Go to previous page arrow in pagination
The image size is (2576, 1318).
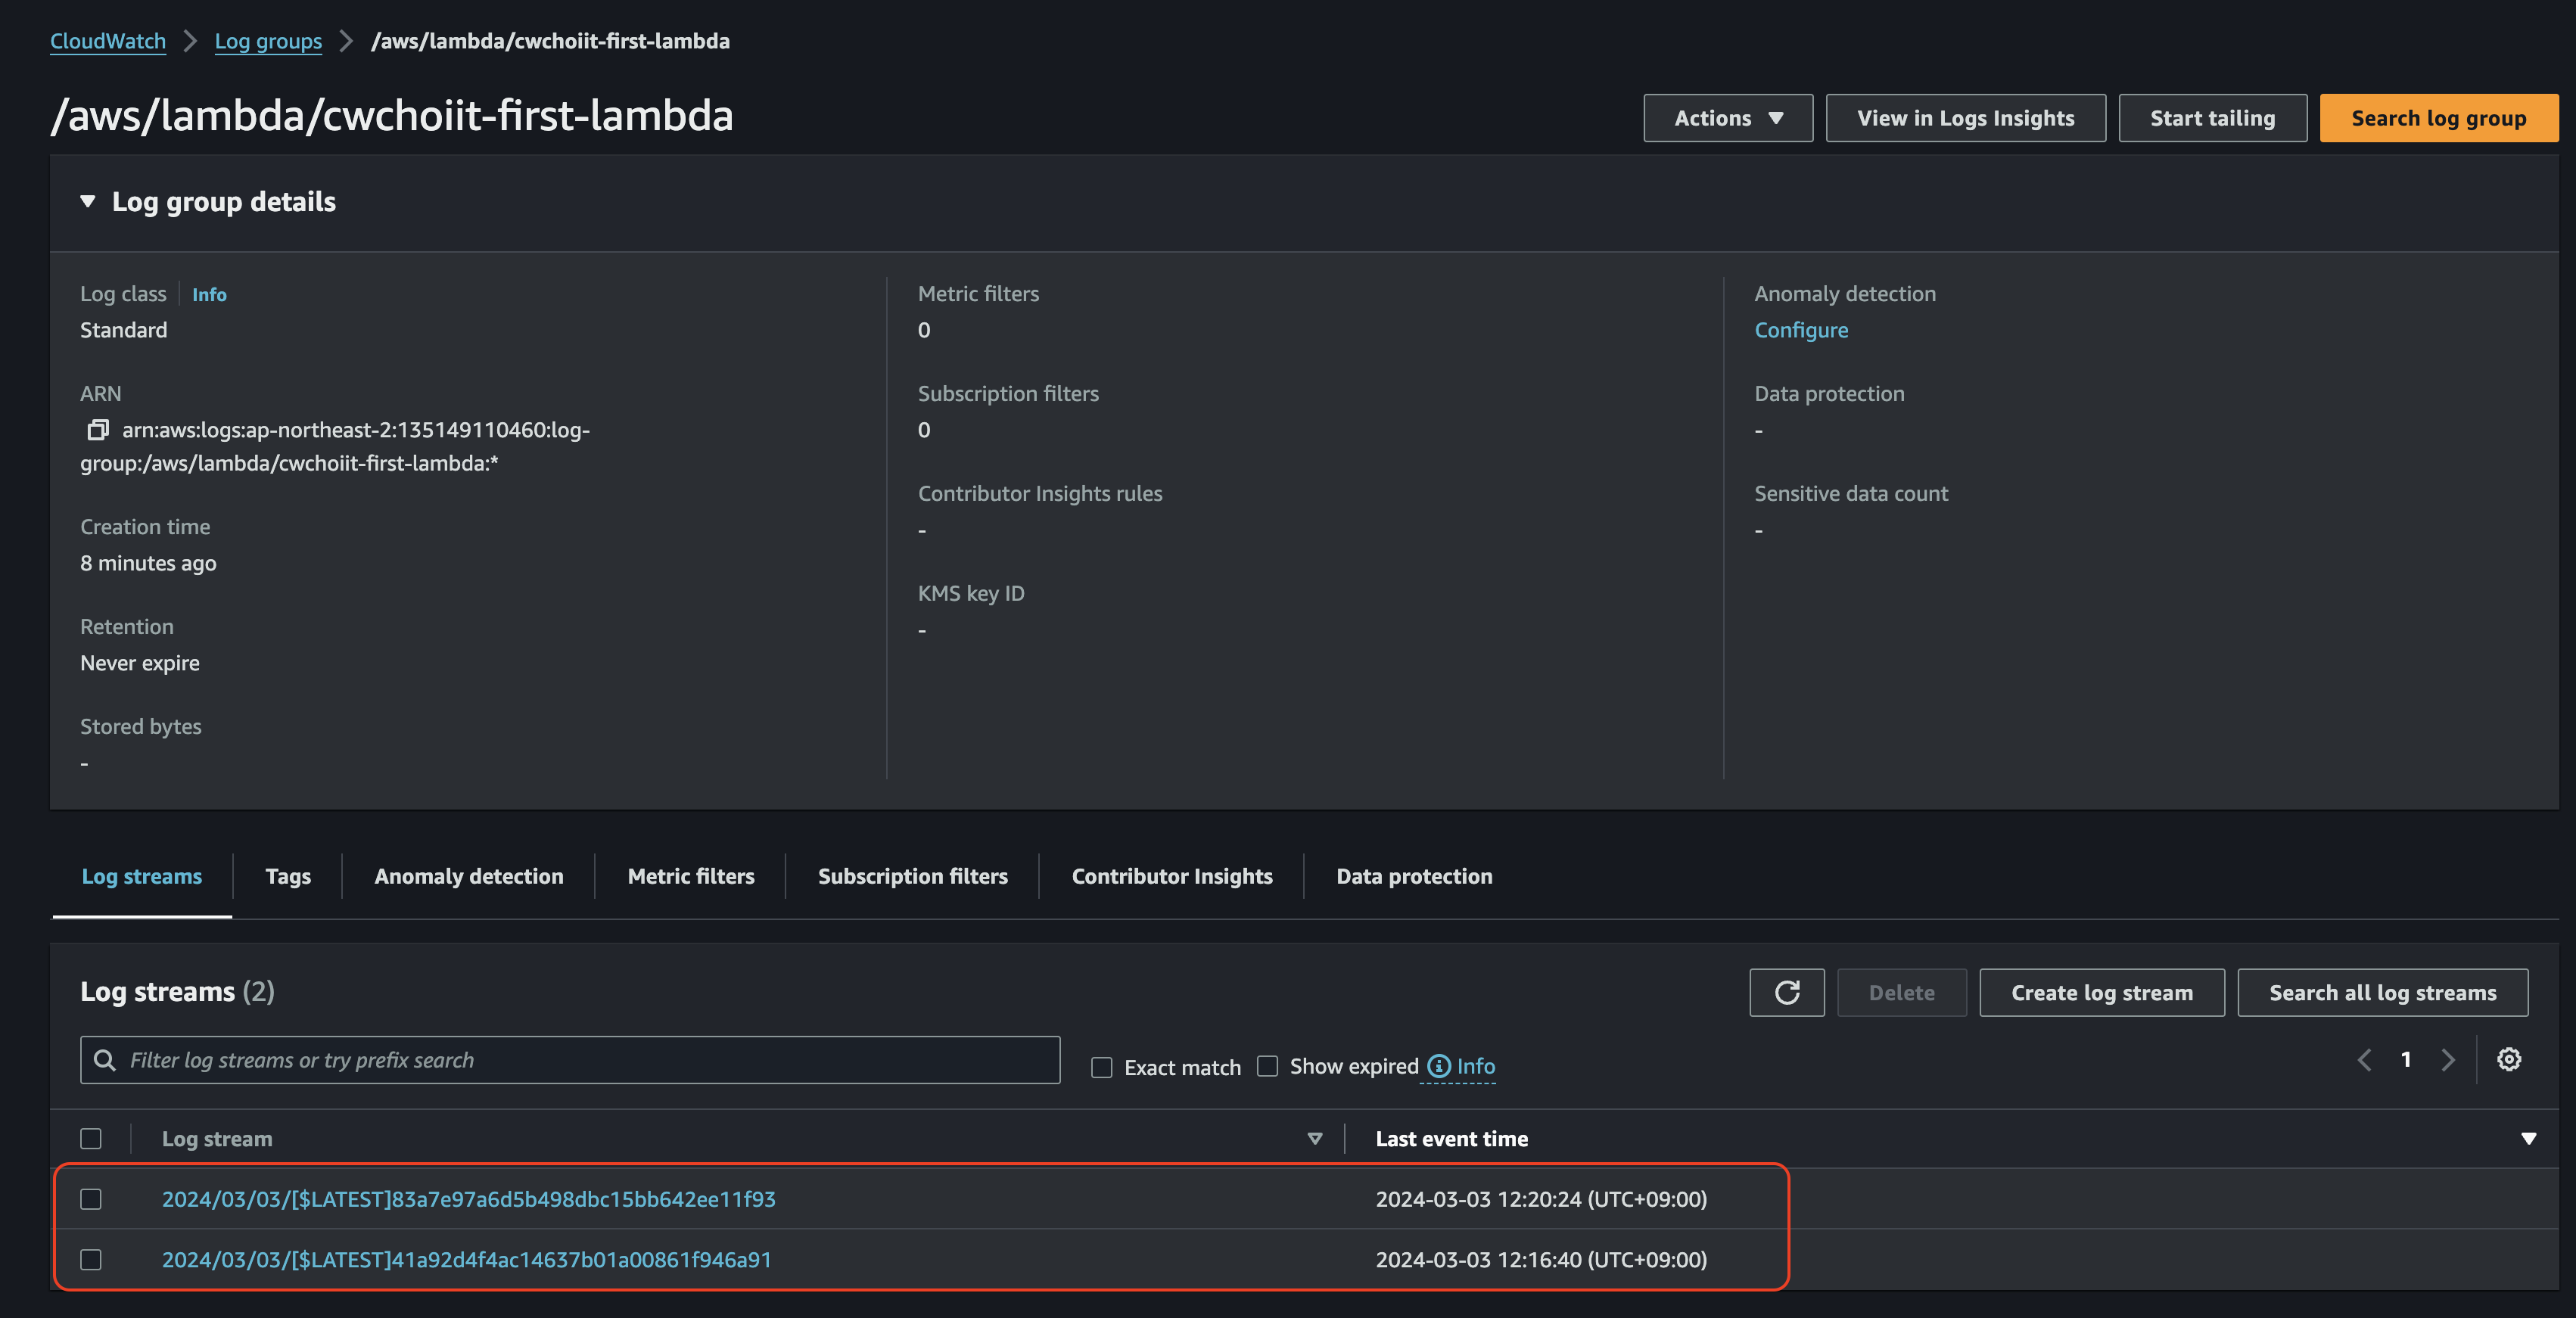point(2364,1059)
